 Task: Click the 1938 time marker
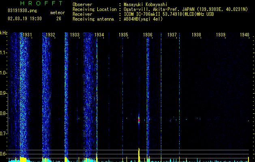196,35
